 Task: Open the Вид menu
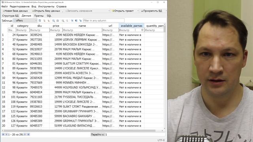(x=34, y=6)
